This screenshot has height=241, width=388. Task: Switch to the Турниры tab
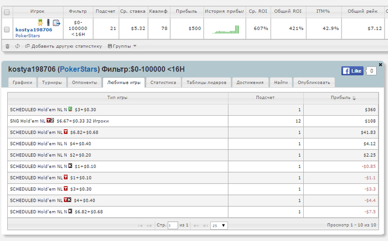click(x=52, y=83)
